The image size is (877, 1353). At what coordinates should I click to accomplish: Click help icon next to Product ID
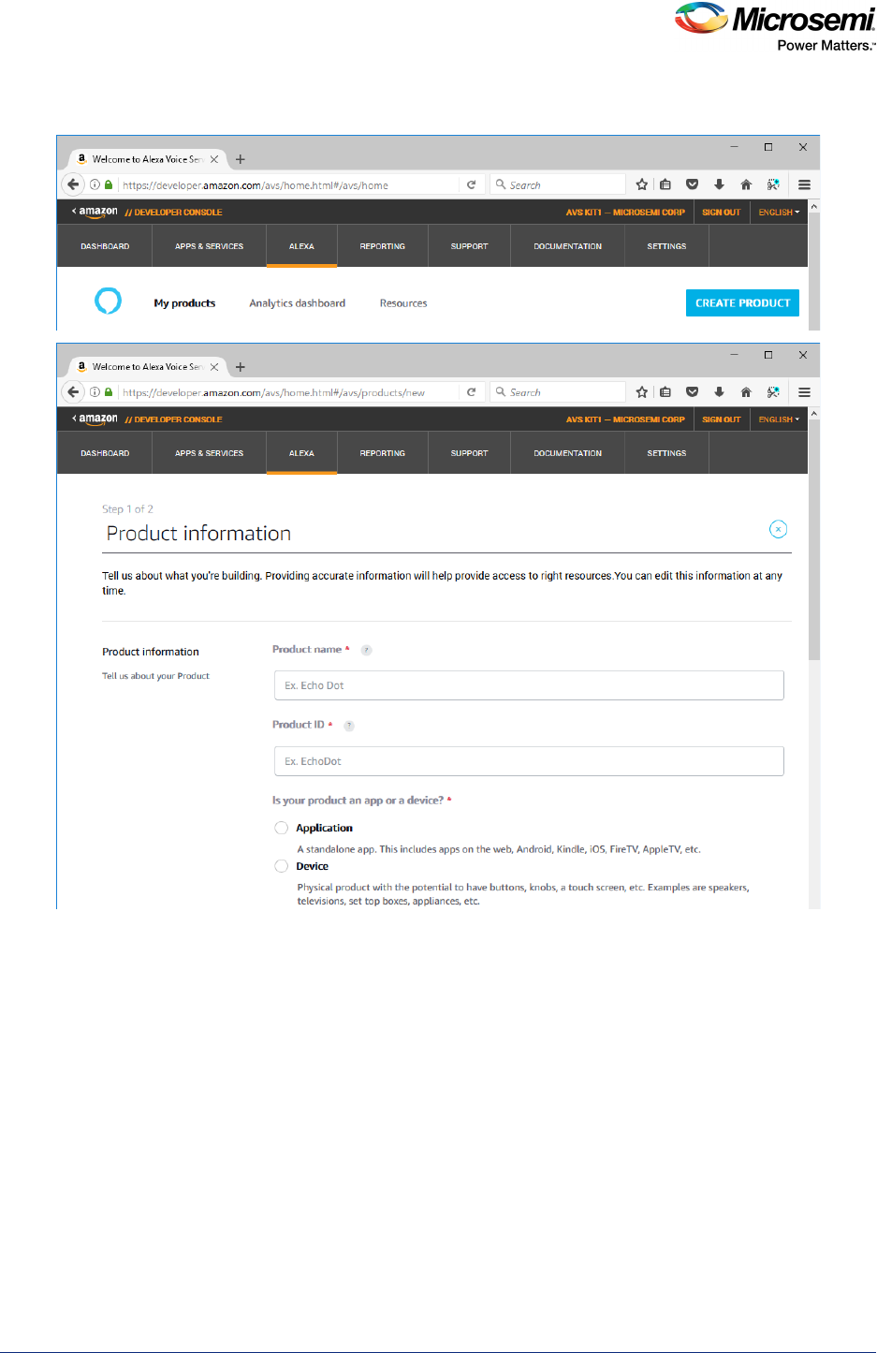[x=349, y=726]
